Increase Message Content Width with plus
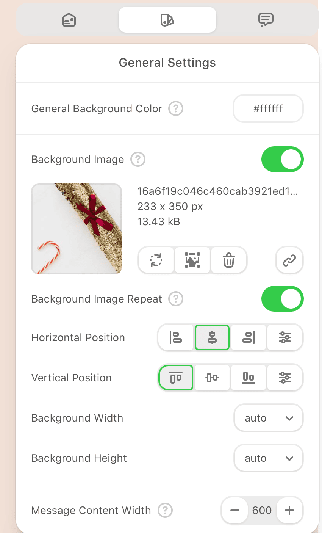The height and width of the screenshot is (533, 322). 289,510
